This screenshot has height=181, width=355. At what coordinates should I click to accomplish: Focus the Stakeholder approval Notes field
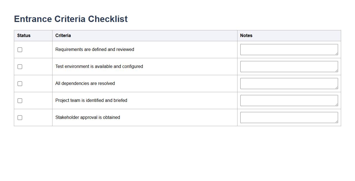[289, 118]
